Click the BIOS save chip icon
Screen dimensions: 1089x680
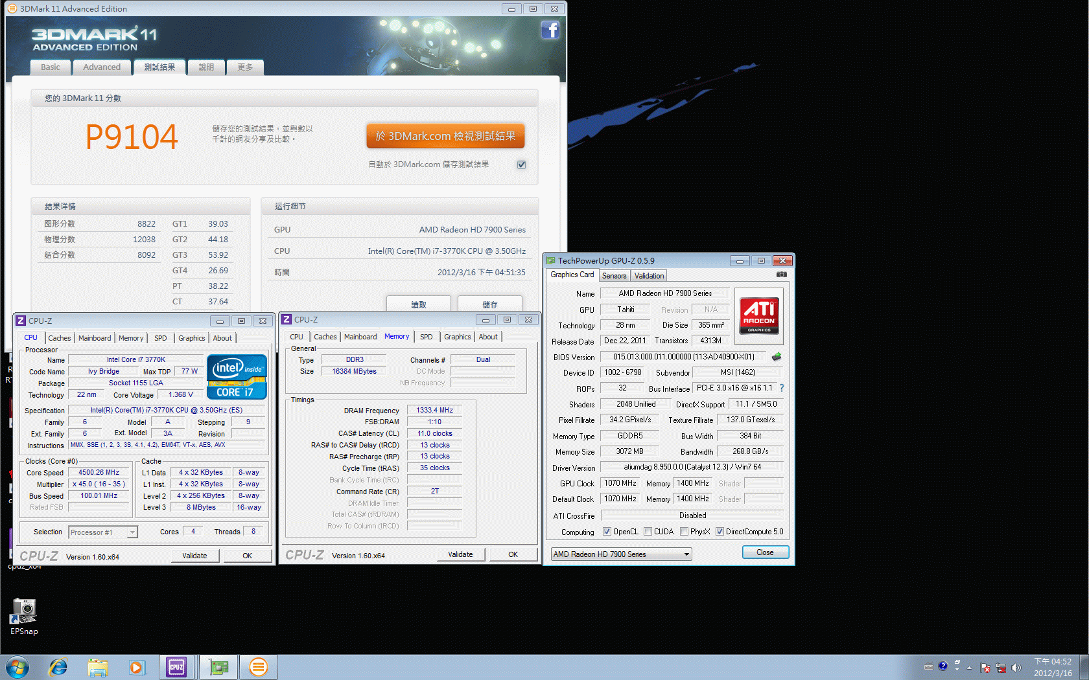776,357
